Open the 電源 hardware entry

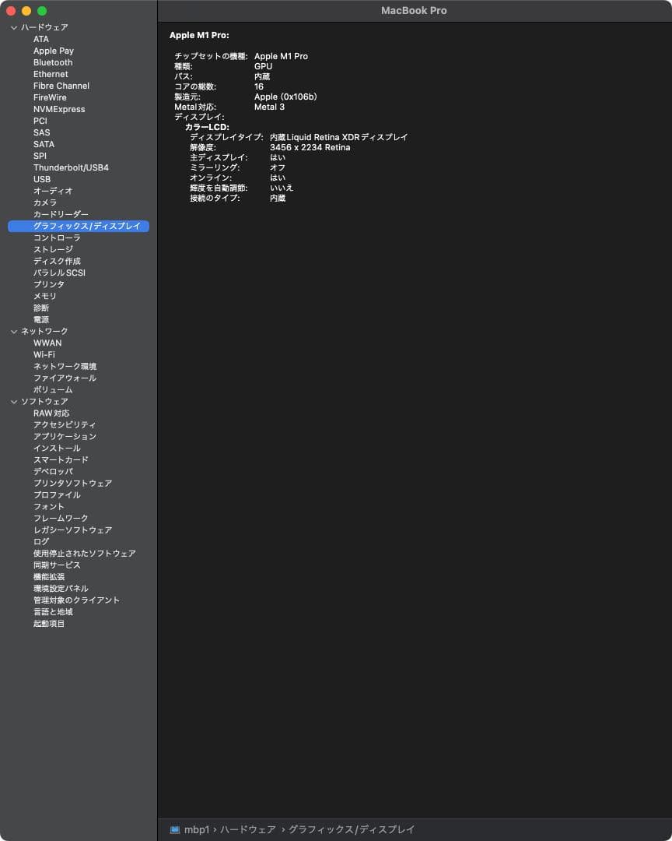click(40, 319)
